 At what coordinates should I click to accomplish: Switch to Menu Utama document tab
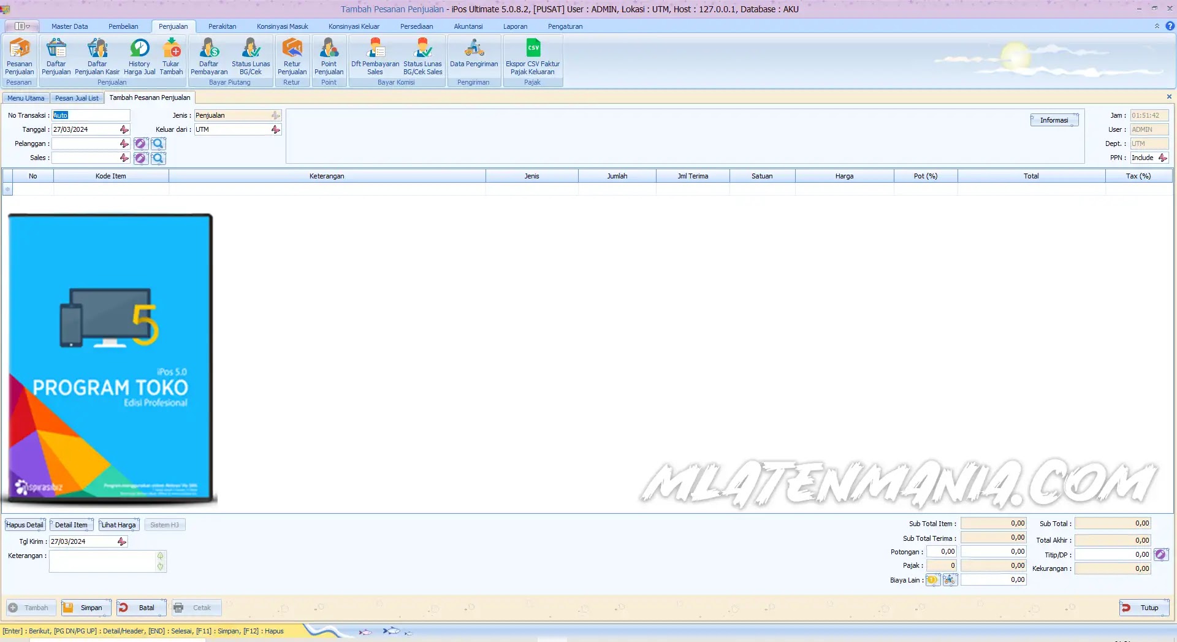pos(26,98)
